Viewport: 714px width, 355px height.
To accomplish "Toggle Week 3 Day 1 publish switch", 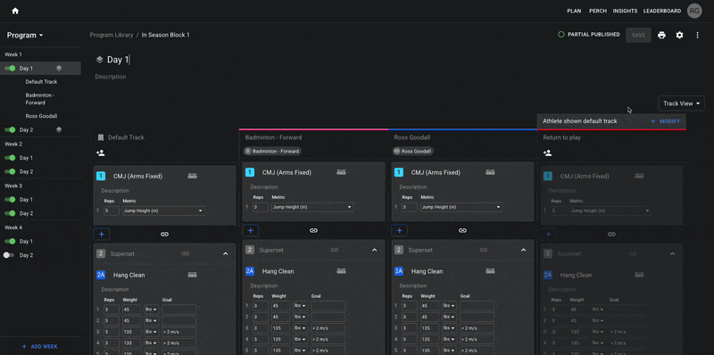I will coord(10,199).
